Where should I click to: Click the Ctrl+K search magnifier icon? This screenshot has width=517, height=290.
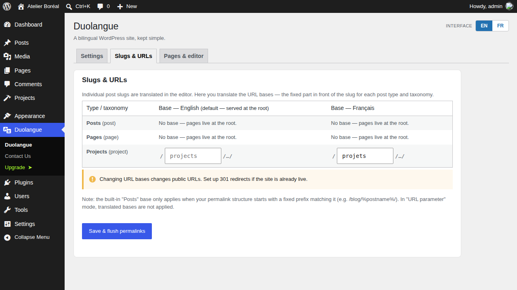tap(69, 6)
